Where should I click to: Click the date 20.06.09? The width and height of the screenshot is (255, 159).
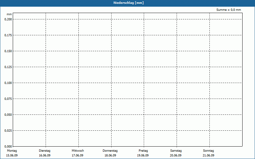176,156
